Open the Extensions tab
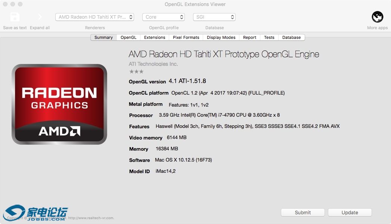The image size is (391, 224). 155,37
